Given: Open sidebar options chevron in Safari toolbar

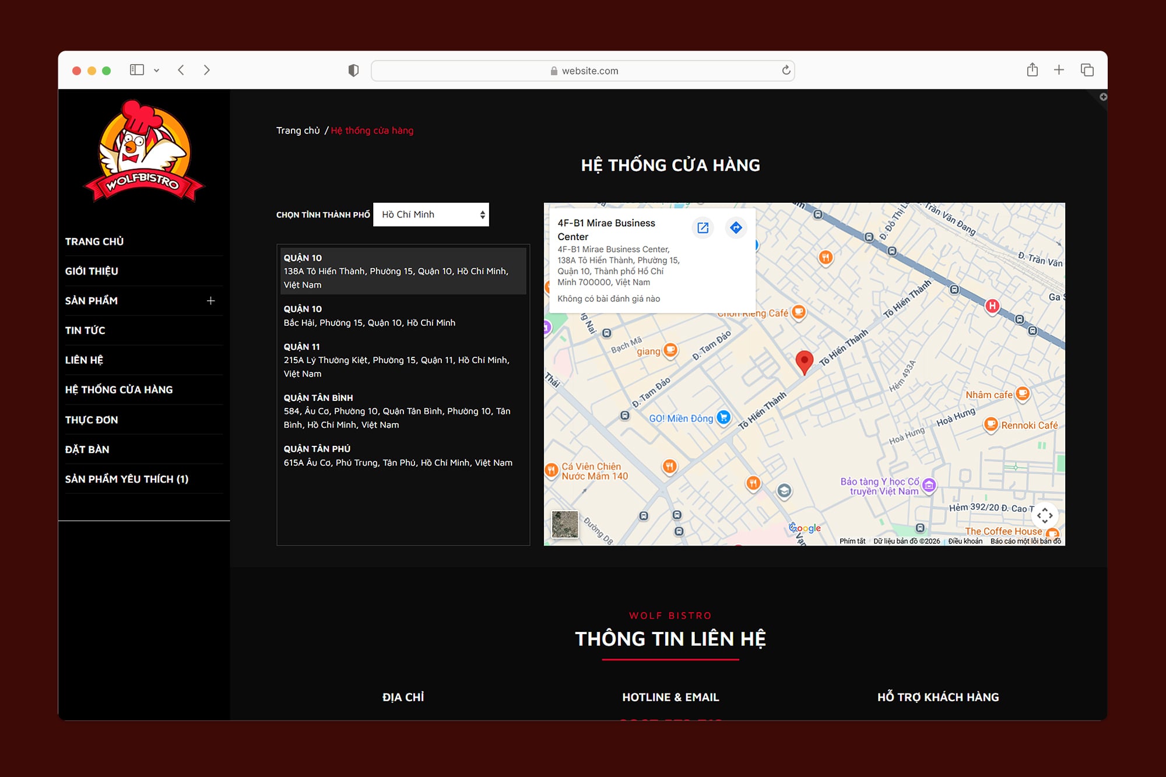Looking at the screenshot, I should pyautogui.click(x=156, y=71).
